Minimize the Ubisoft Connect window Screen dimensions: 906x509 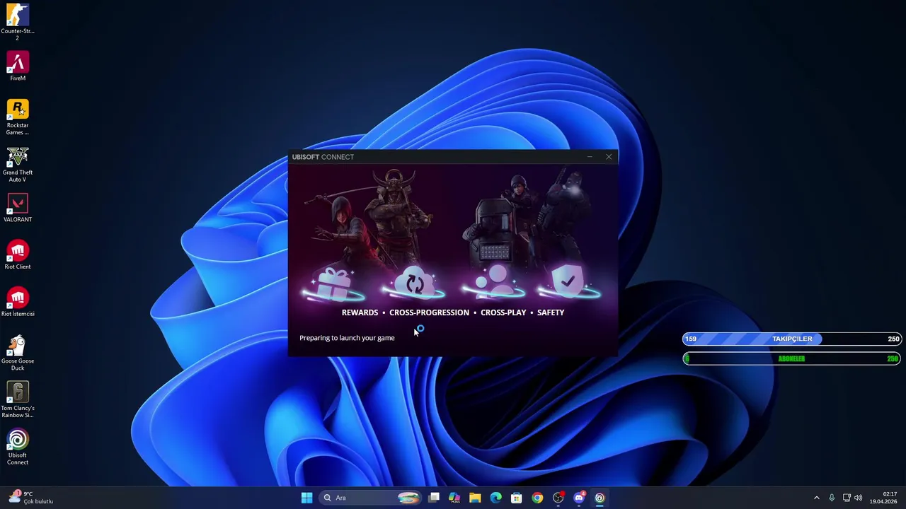[590, 157]
